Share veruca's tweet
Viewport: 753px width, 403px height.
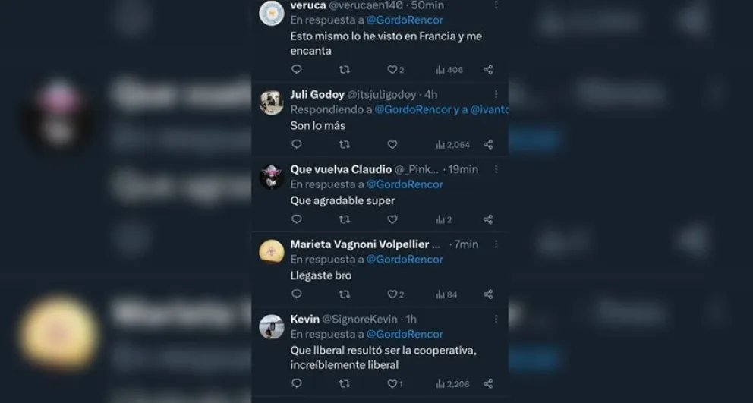(x=488, y=70)
